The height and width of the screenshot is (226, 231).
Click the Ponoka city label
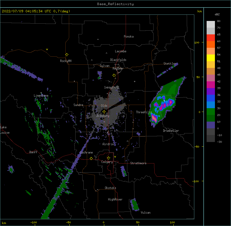pyautogui.click(x=129, y=37)
